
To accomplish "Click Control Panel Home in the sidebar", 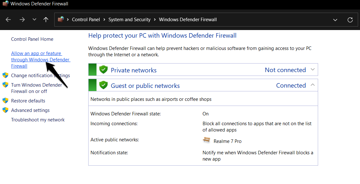I will tap(32, 39).
